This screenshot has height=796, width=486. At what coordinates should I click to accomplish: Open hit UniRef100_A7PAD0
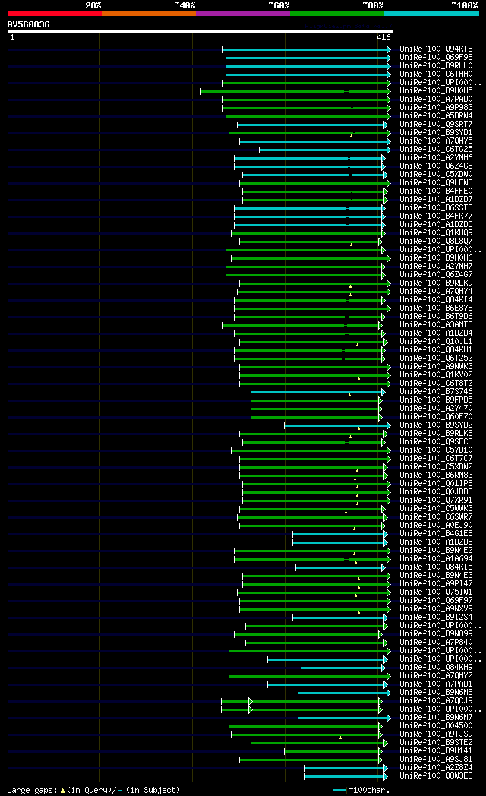click(x=436, y=99)
